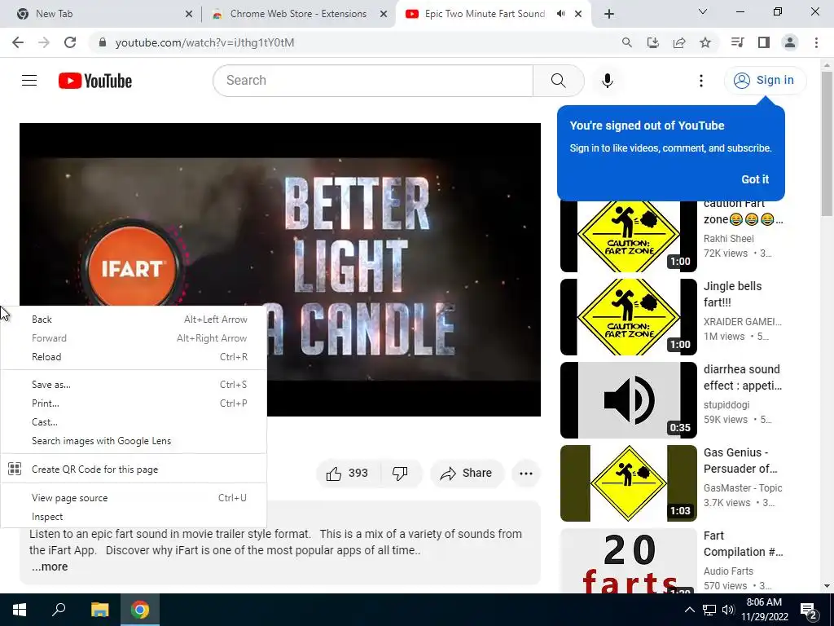Click the search magnifier button
This screenshot has width=834, height=626.
[558, 81]
